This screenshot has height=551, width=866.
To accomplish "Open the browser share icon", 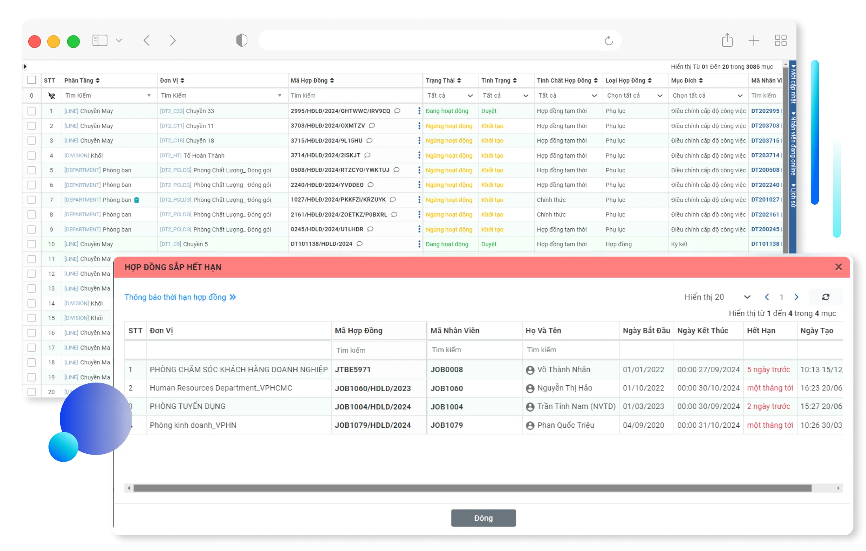I will (x=727, y=40).
